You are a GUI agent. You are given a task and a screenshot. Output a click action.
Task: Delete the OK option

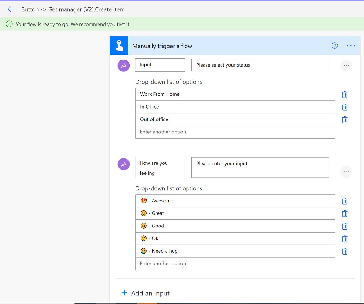click(345, 239)
